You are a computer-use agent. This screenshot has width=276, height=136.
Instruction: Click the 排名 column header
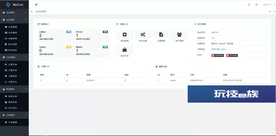pos(42,75)
